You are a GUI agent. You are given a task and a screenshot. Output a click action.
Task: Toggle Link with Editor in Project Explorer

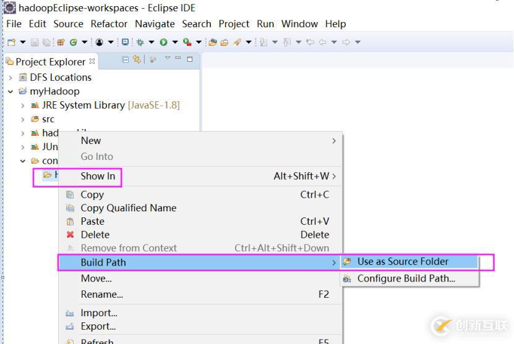coord(137,60)
